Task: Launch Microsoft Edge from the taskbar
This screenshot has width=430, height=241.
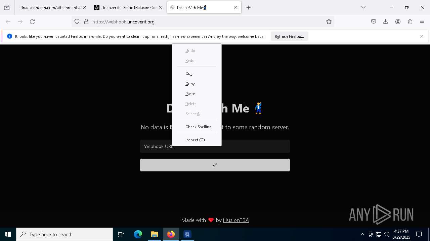Action: pyautogui.click(x=138, y=234)
